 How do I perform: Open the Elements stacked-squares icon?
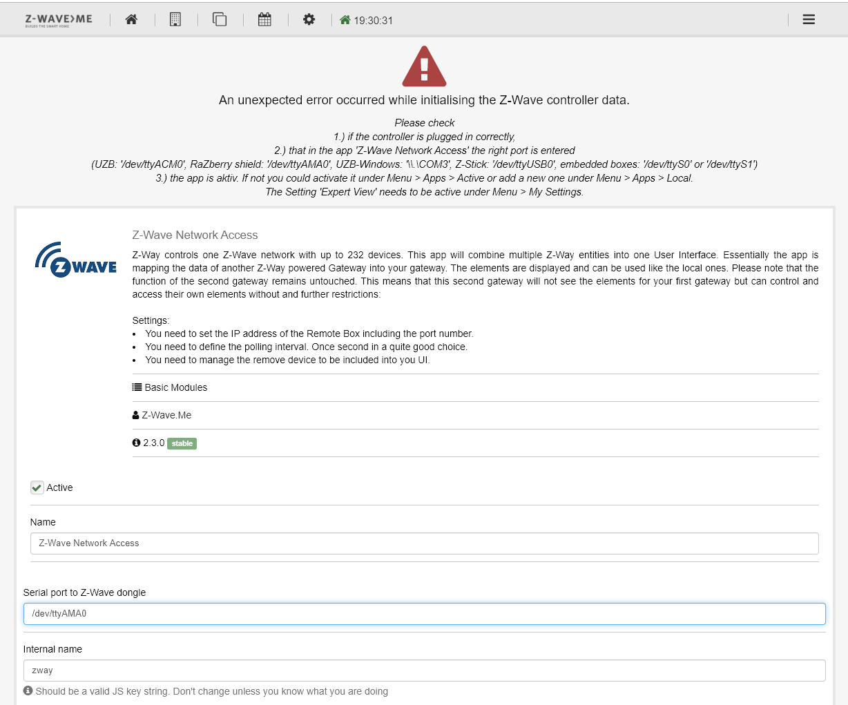[220, 19]
